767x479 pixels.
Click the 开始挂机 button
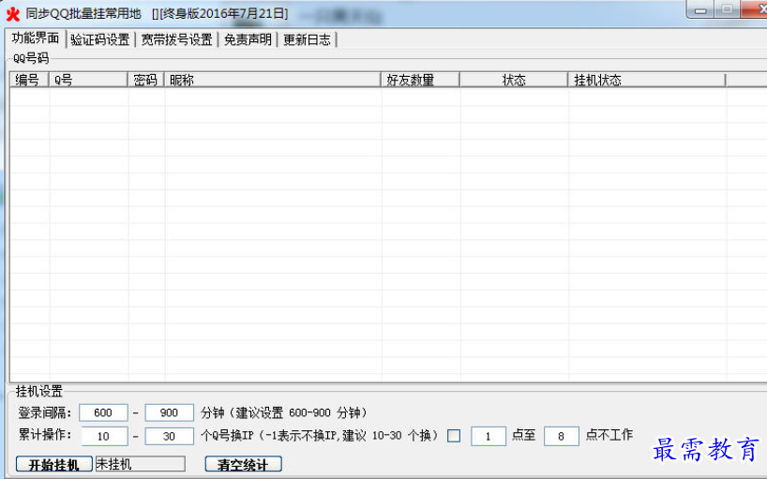point(54,464)
